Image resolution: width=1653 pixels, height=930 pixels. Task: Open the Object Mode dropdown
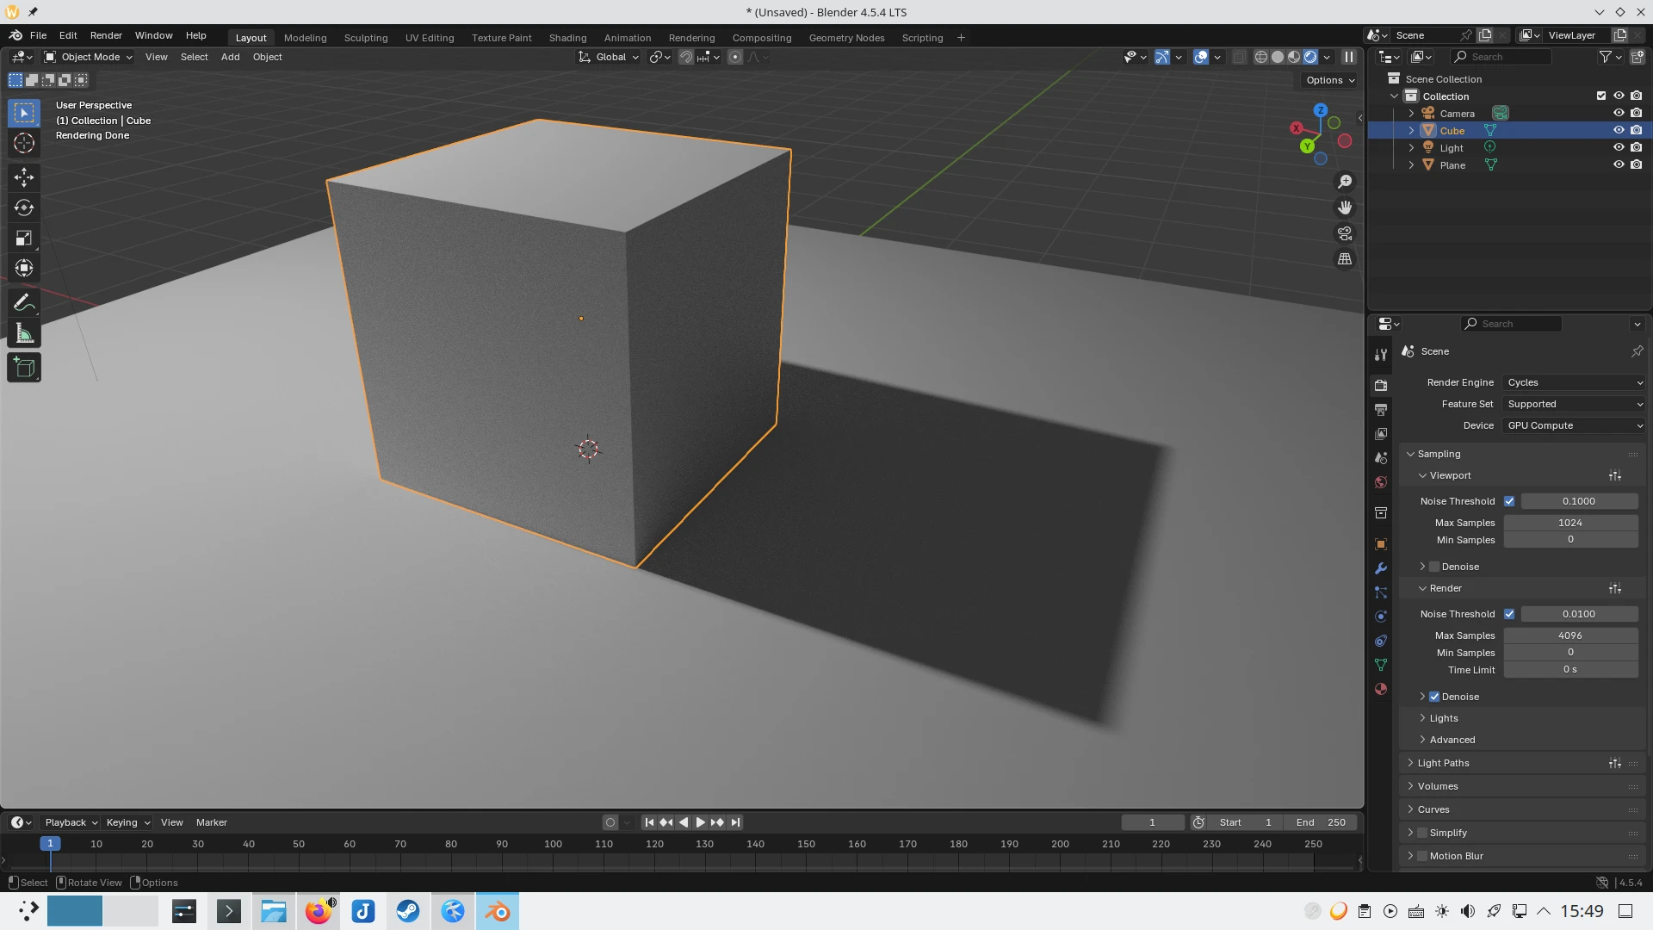click(89, 57)
